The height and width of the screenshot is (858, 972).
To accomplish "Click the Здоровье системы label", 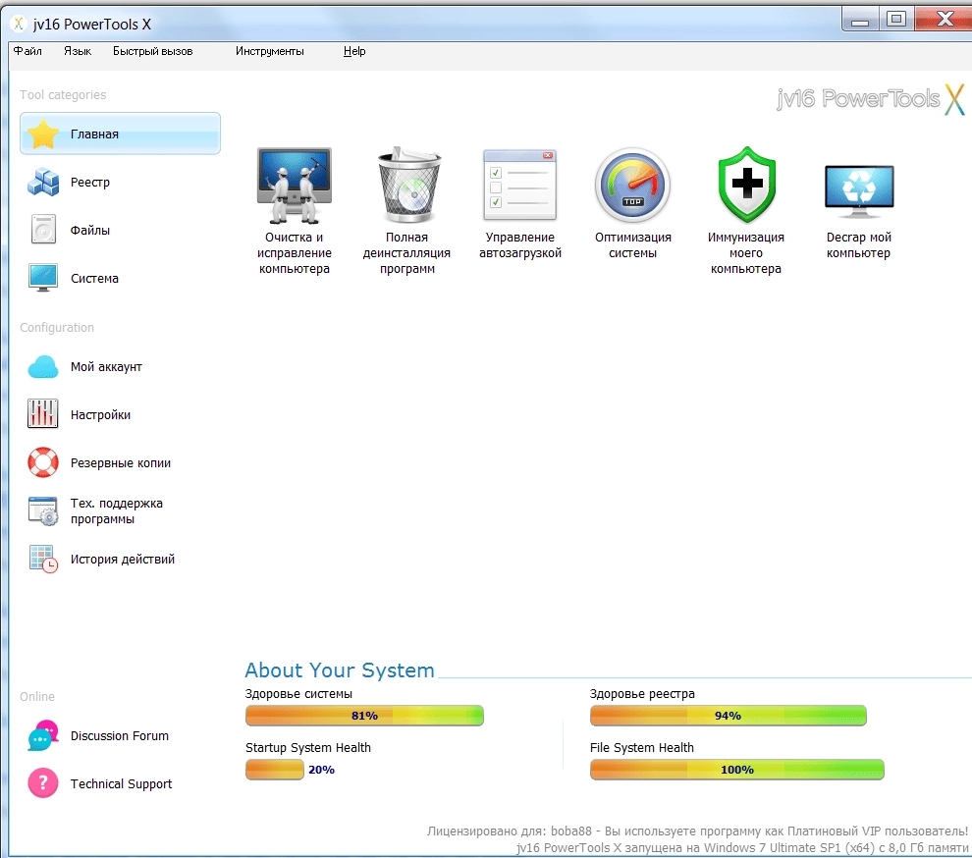I will coord(298,694).
